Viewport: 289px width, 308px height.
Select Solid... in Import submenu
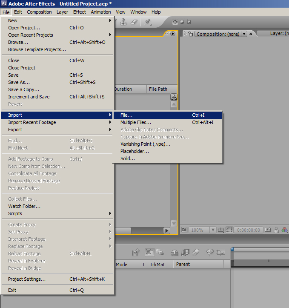168,158
